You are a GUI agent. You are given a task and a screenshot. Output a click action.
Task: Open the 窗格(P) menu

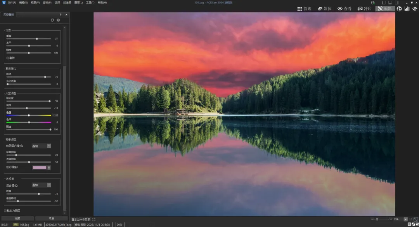(x=47, y=3)
